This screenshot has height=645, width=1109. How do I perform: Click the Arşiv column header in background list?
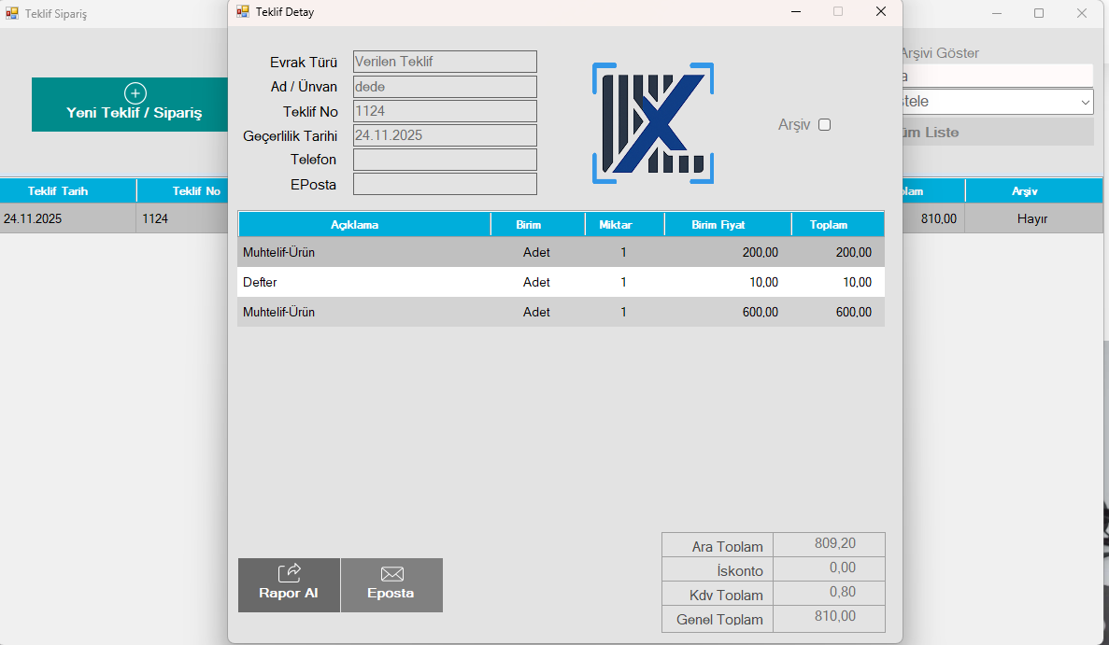tap(1024, 191)
